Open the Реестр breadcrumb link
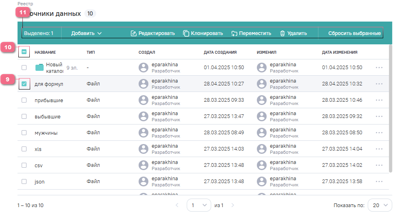393x212 pixels. tap(25, 4)
